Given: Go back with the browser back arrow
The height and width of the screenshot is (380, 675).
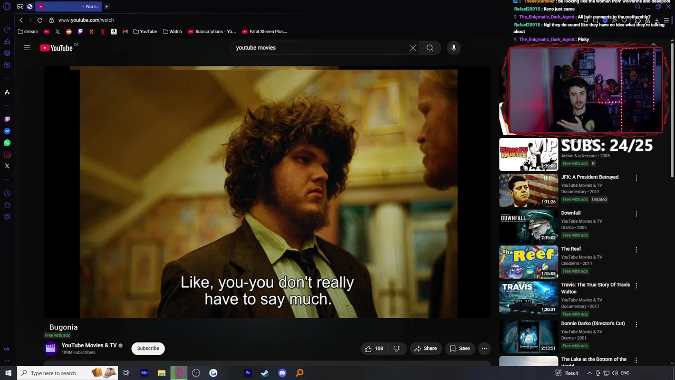Looking at the screenshot, I should click(x=21, y=20).
